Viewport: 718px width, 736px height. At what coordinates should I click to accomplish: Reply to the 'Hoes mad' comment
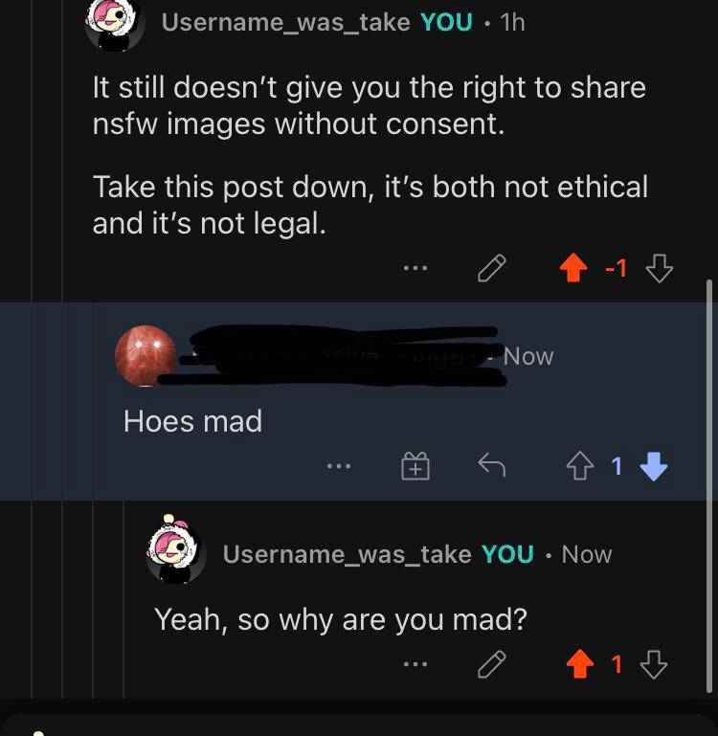[492, 465]
